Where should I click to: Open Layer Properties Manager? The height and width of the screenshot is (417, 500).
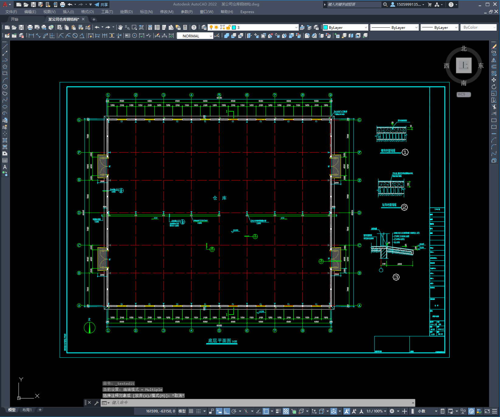point(204,27)
